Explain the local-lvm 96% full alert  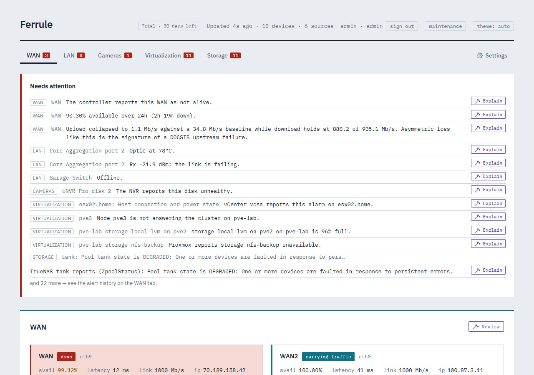pyautogui.click(x=488, y=230)
